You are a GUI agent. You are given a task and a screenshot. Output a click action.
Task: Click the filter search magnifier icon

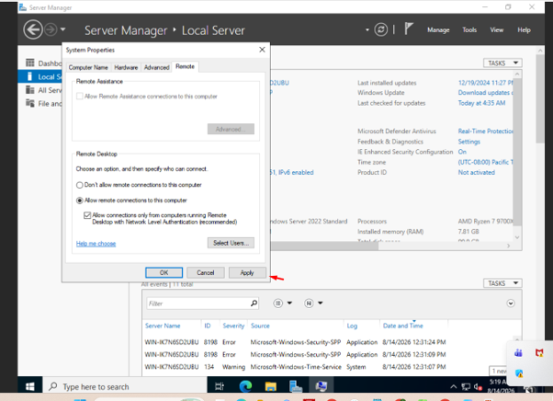(254, 303)
